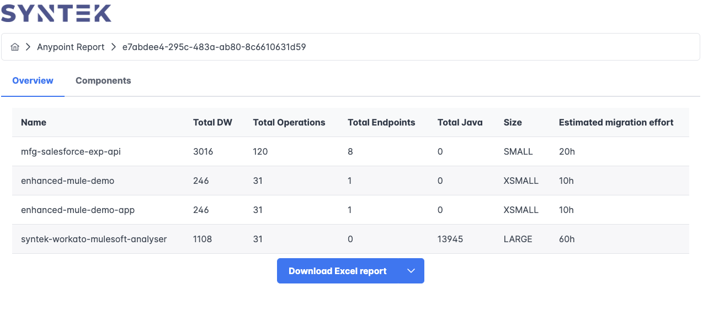This screenshot has width=703, height=311.
Task: Click the Total Java column header
Action: click(x=460, y=122)
